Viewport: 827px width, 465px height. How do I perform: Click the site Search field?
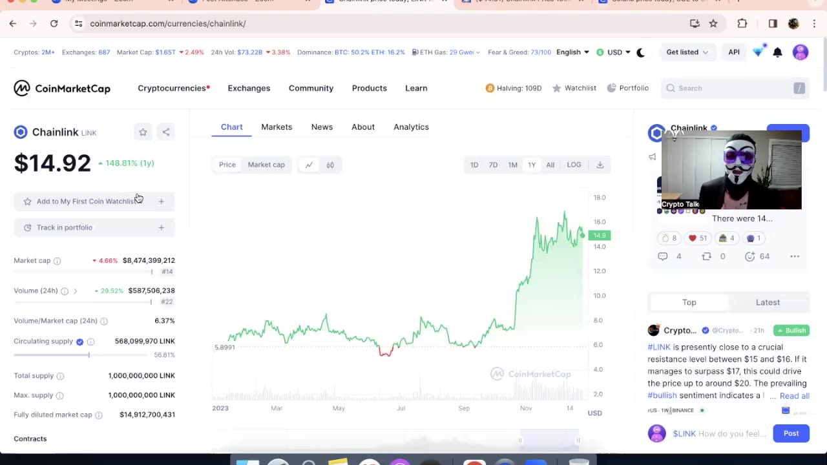click(x=735, y=88)
